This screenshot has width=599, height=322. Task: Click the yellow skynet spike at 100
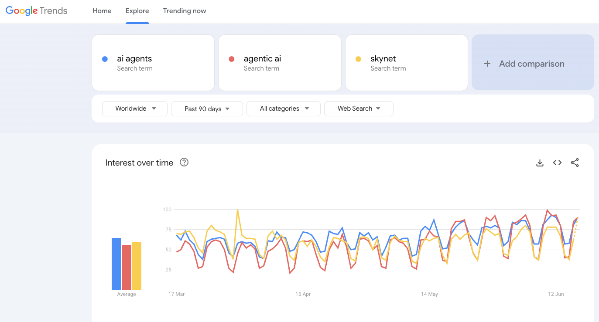click(x=237, y=210)
